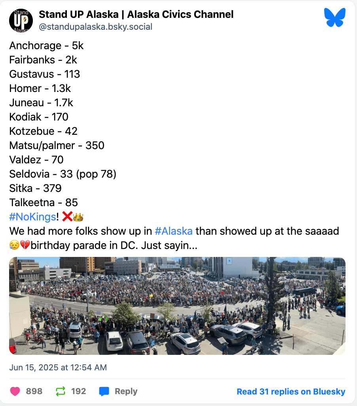Like the post with the heart icon
This screenshot has height=406, width=357.
(15, 391)
